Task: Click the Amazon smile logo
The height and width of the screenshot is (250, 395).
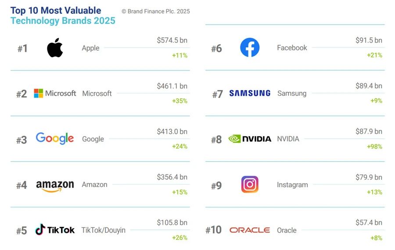Action: point(55,186)
